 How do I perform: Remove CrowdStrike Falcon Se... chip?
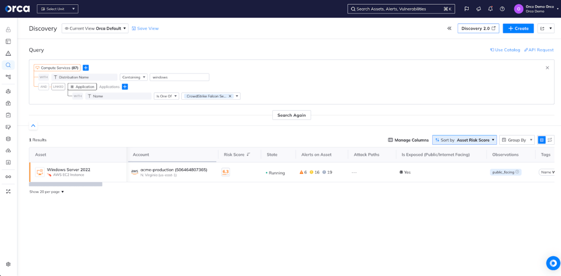point(230,97)
